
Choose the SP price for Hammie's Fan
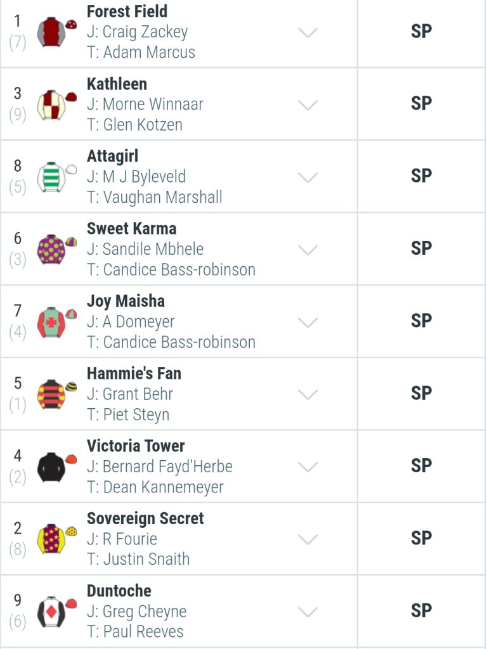421,393
